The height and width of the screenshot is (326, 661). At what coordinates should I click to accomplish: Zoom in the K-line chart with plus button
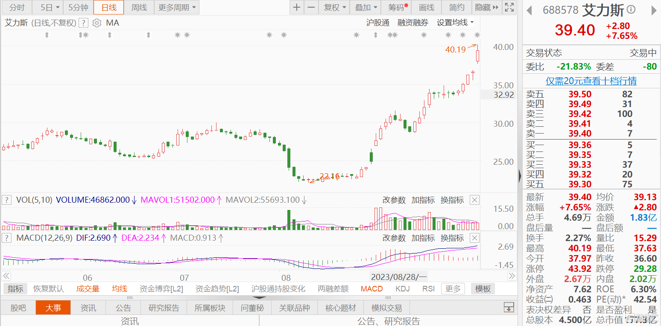[296, 7]
